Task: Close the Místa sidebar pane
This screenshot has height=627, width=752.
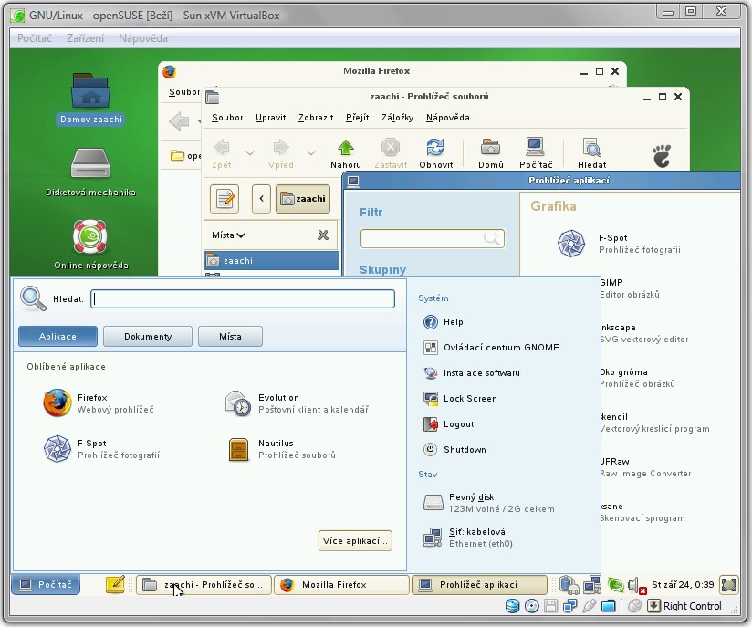Action: pos(323,235)
